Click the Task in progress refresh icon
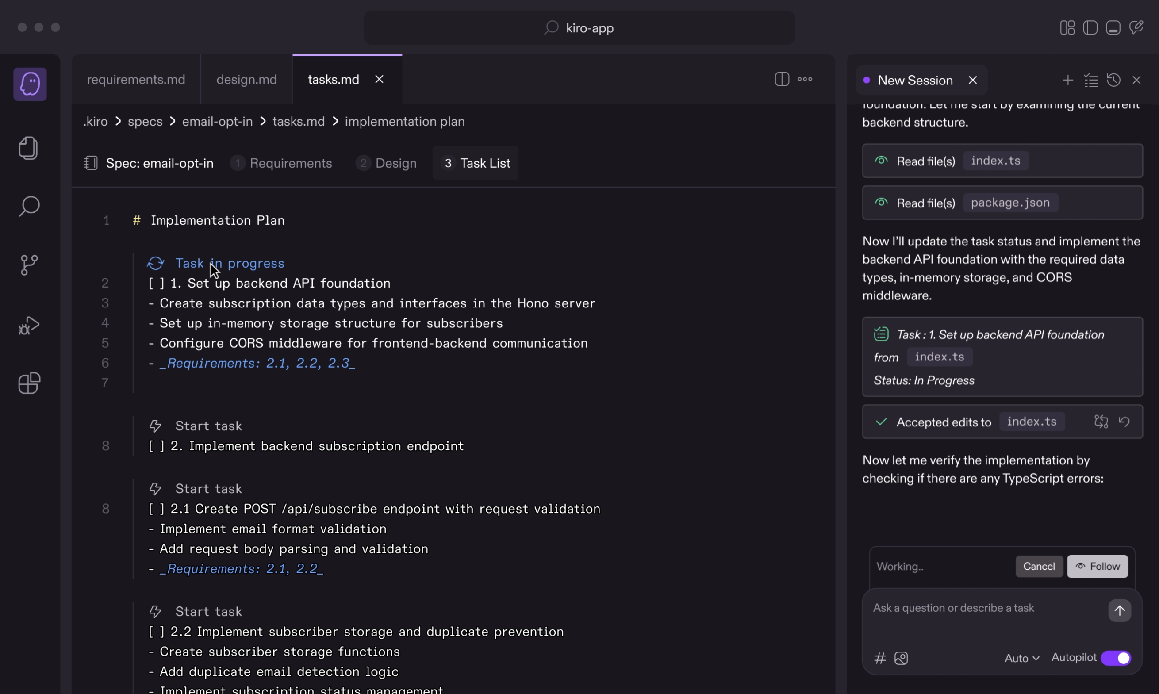 [x=155, y=263]
